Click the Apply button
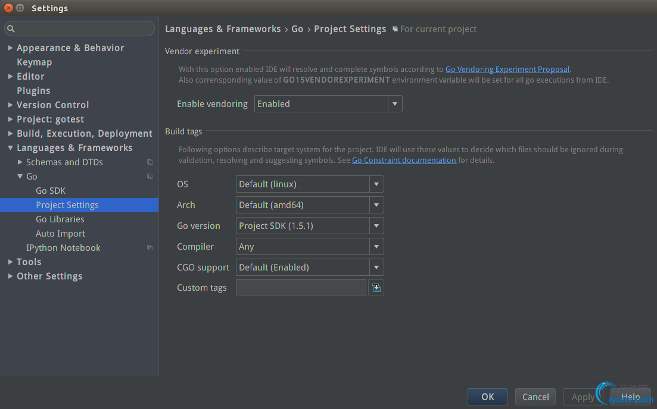657x409 pixels. click(x=583, y=397)
